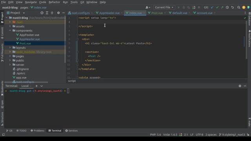Open the Pull Requests sidebar button
The image size is (251, 141).
[2, 53]
